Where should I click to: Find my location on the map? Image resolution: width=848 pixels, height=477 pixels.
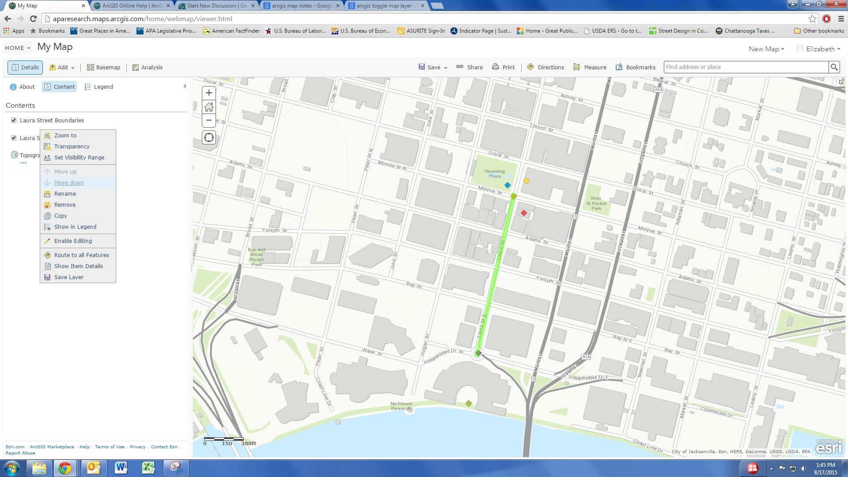209,137
